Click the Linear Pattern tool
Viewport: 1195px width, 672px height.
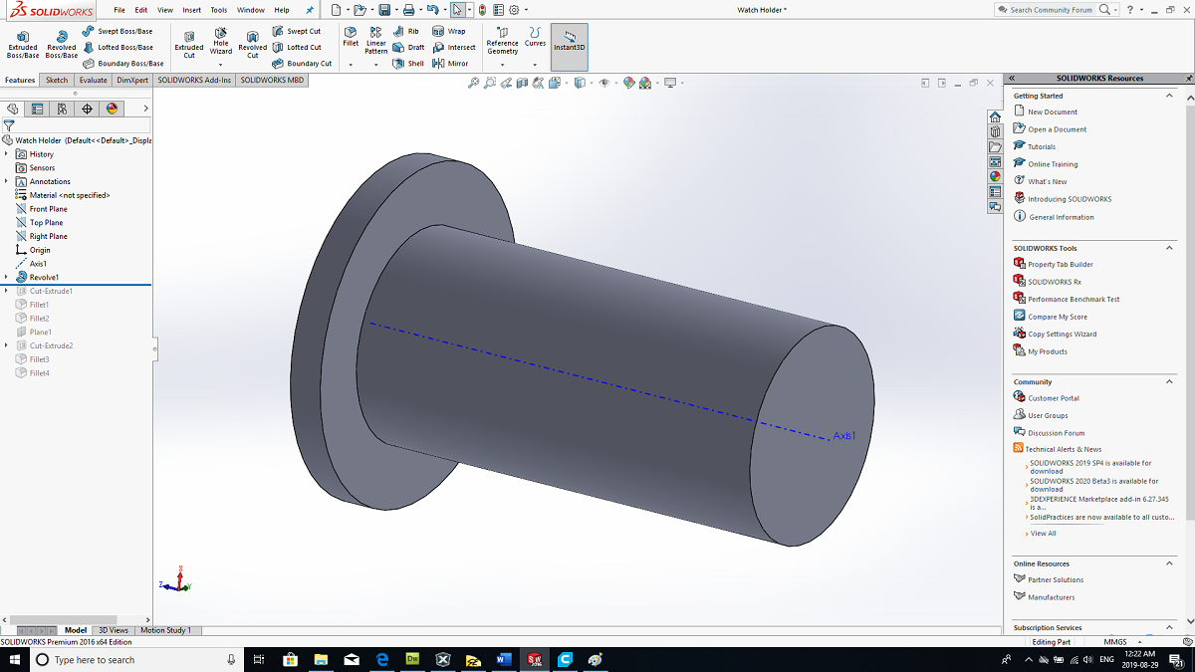[376, 41]
